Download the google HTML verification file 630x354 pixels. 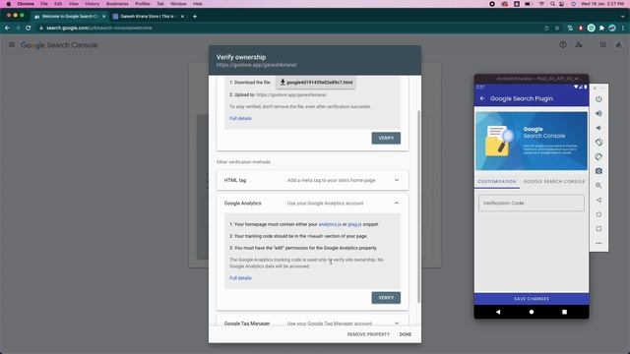pos(316,83)
